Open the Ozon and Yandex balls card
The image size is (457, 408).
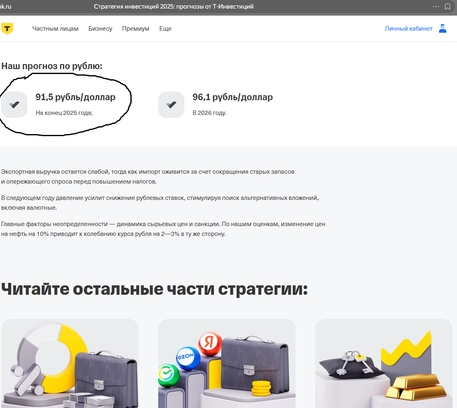[x=227, y=363]
